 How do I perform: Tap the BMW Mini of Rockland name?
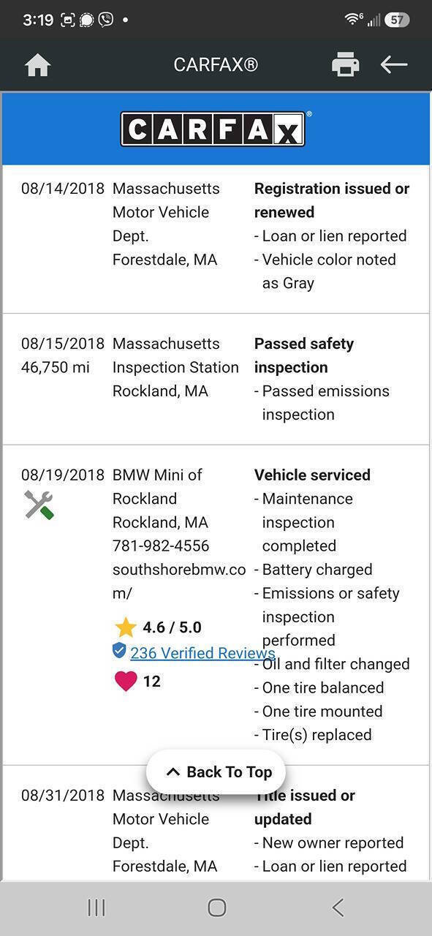coord(157,486)
